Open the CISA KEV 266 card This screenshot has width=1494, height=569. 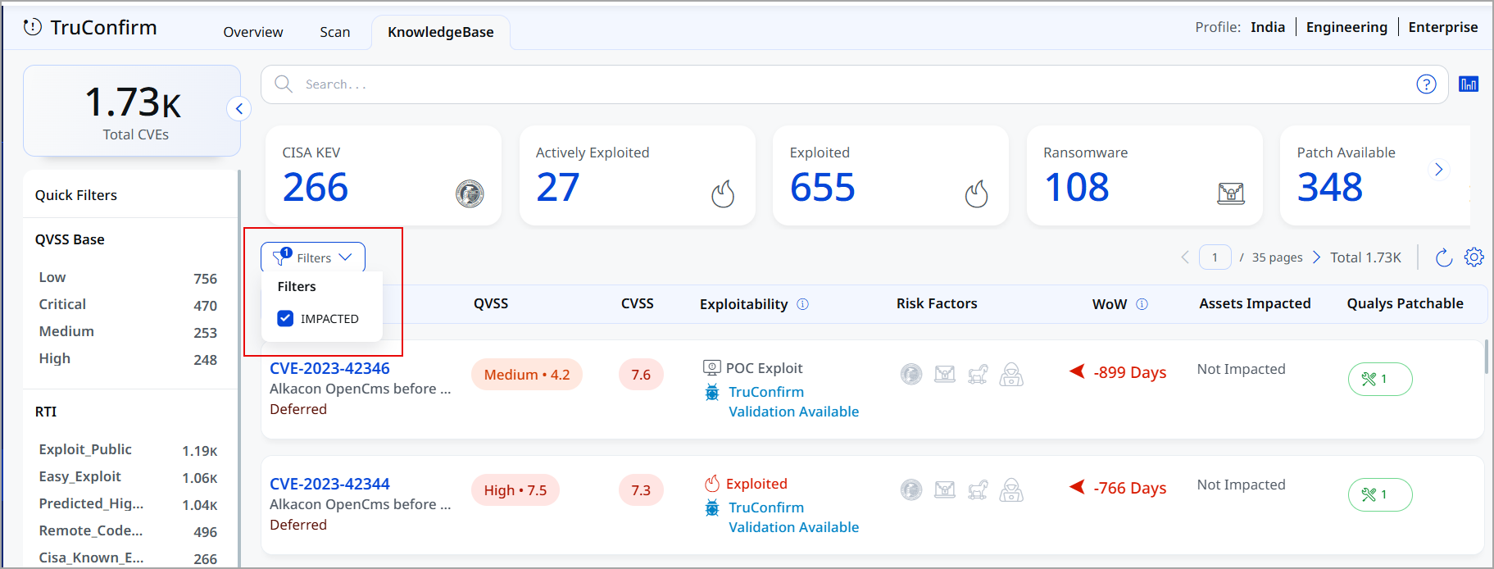pos(384,175)
